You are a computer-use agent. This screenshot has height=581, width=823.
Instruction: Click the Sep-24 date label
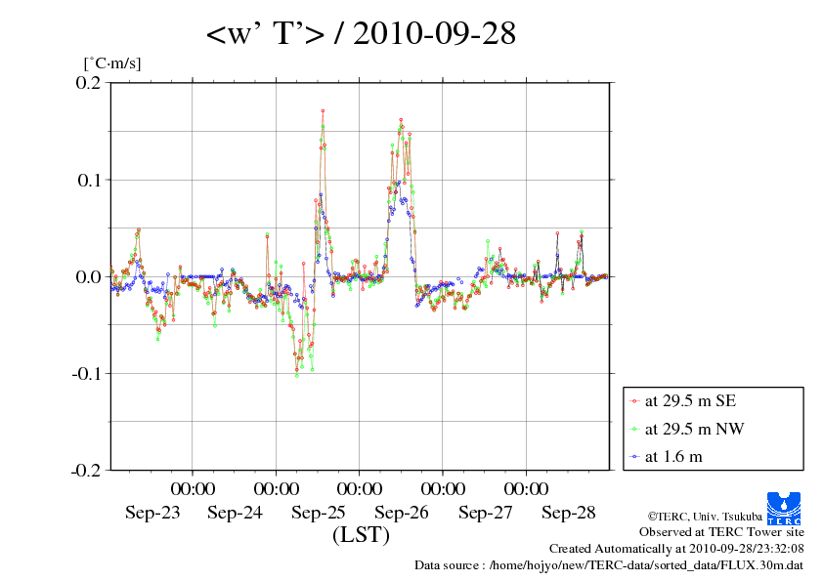235,513
